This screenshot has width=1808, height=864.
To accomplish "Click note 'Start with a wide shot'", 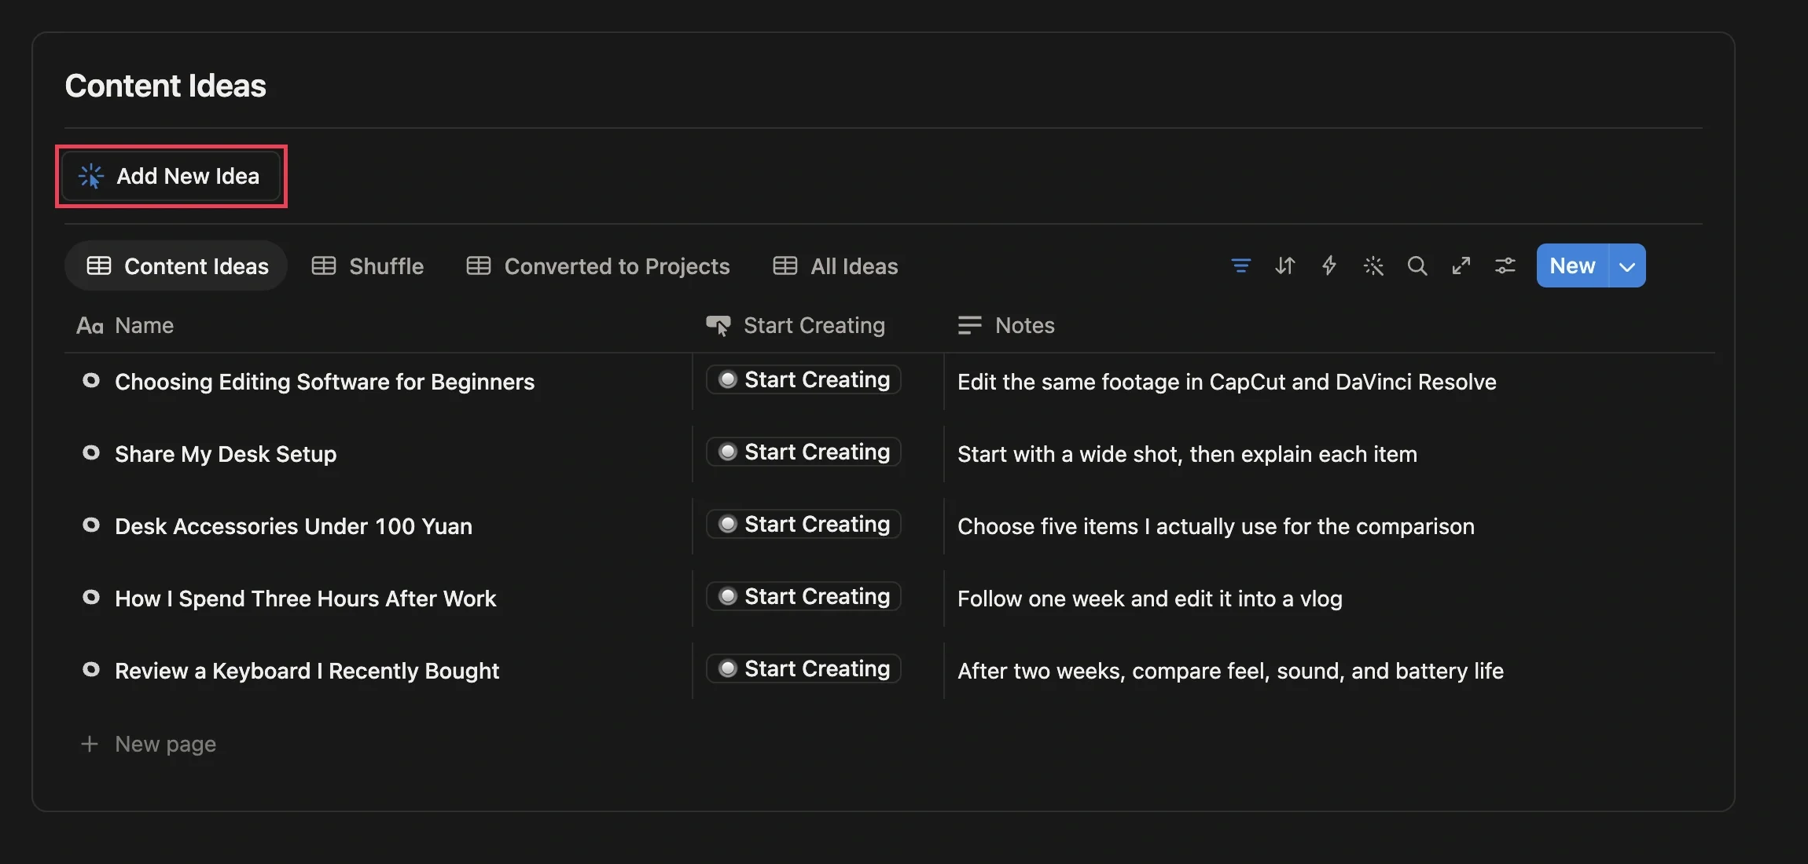I will pyautogui.click(x=1187, y=454).
